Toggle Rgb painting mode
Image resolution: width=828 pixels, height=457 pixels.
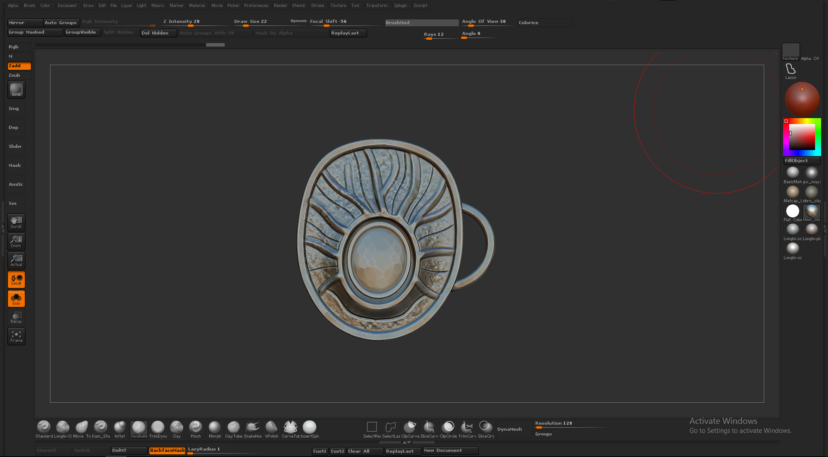pos(19,47)
